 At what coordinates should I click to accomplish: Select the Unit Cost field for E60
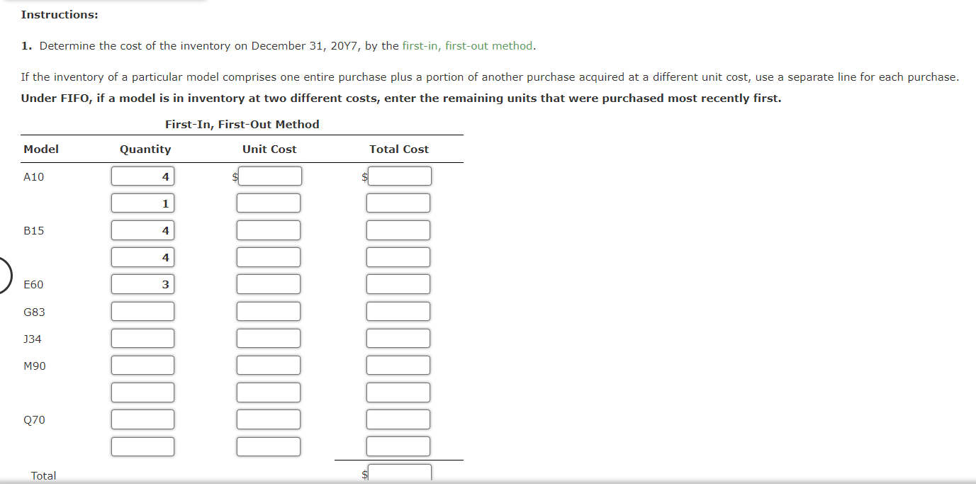pos(269,283)
